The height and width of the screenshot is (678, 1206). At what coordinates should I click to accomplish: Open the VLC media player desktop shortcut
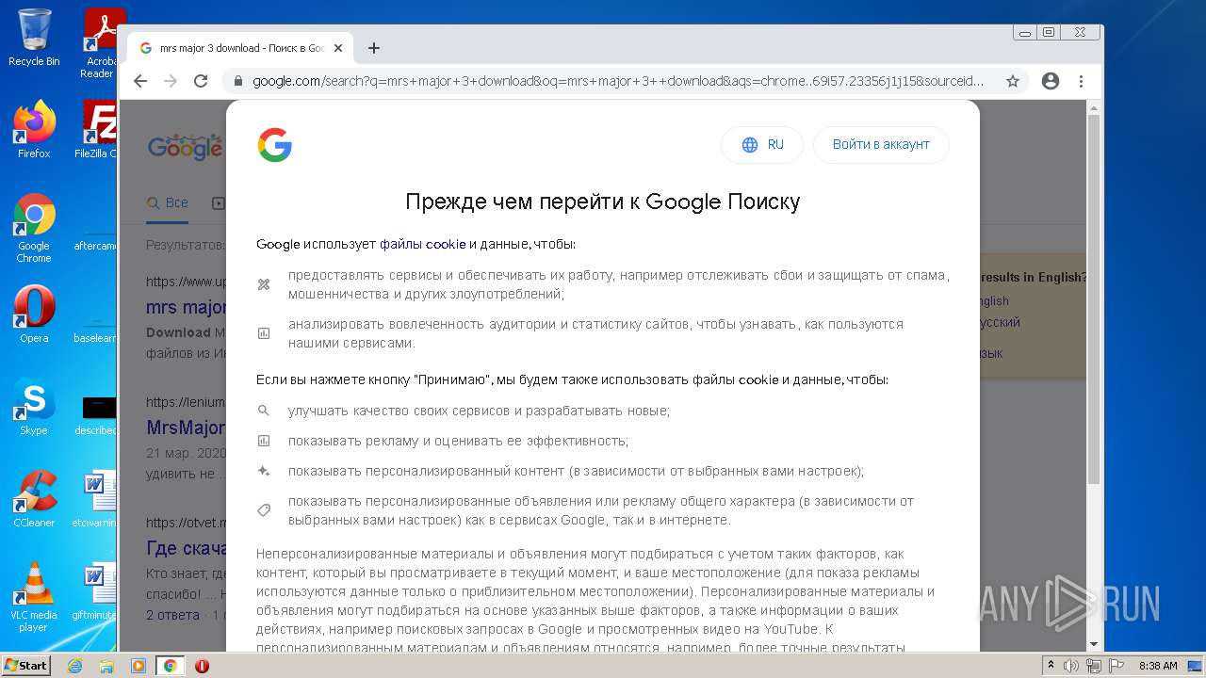pos(34,597)
